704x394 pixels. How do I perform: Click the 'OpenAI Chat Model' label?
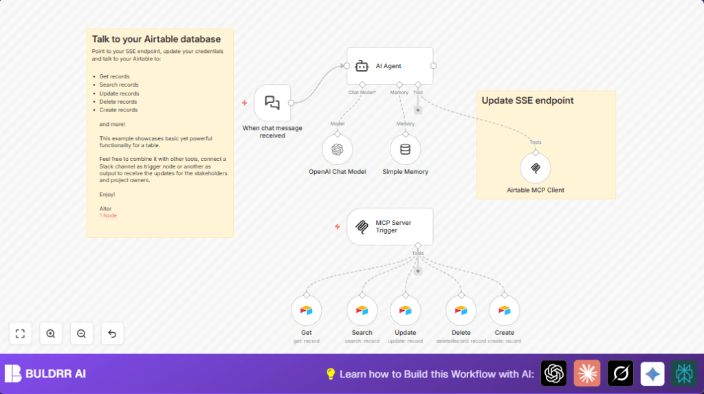[x=337, y=172]
